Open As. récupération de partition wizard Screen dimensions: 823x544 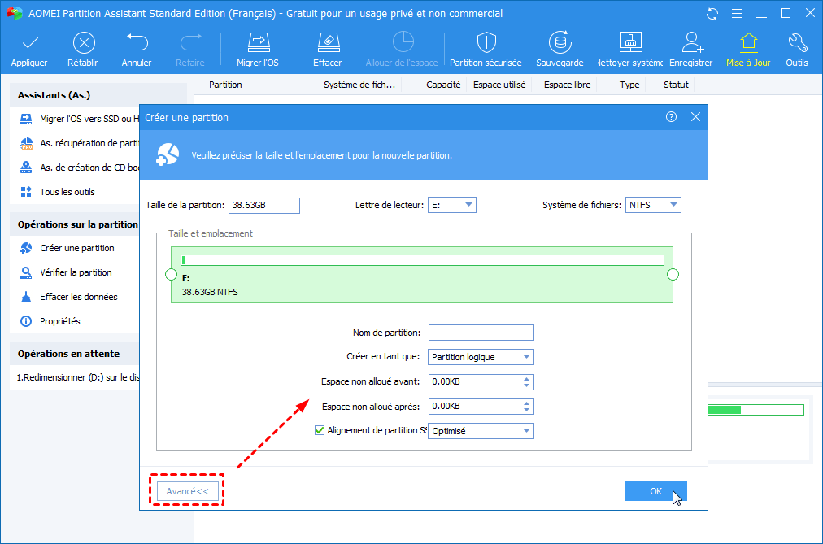pos(79,143)
